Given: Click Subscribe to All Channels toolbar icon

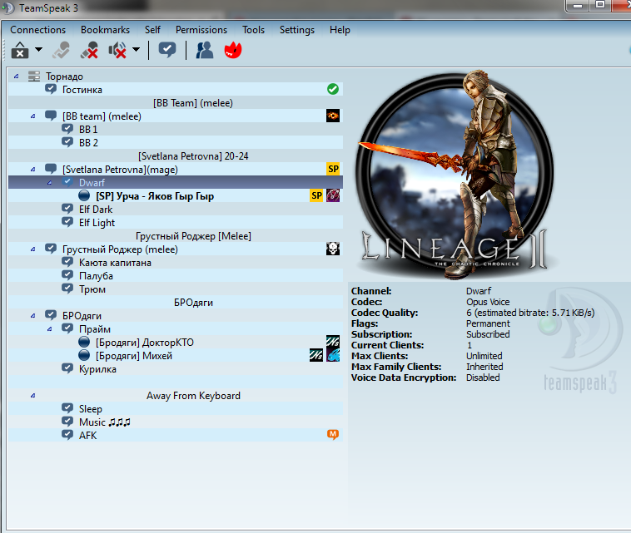Looking at the screenshot, I should click(x=167, y=51).
